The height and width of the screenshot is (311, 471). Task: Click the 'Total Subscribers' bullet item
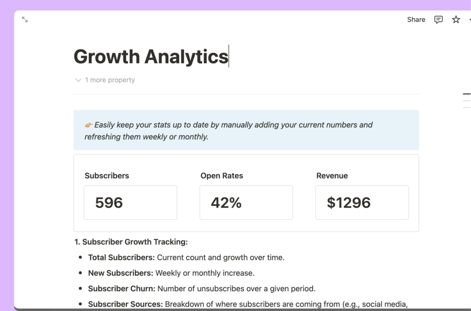tap(186, 258)
